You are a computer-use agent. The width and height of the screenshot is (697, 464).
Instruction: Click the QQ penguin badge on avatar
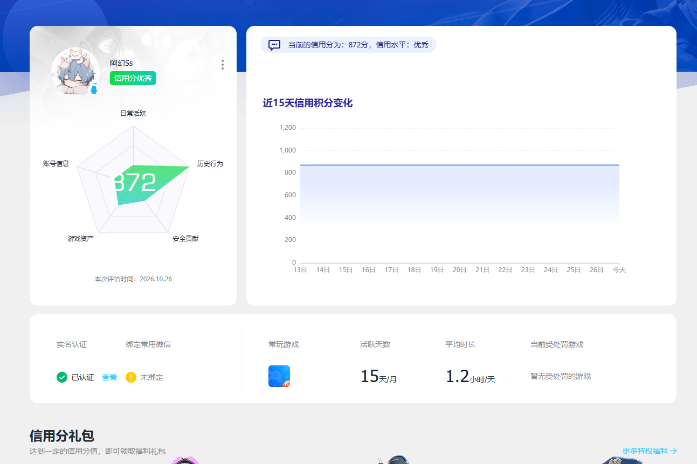click(94, 89)
